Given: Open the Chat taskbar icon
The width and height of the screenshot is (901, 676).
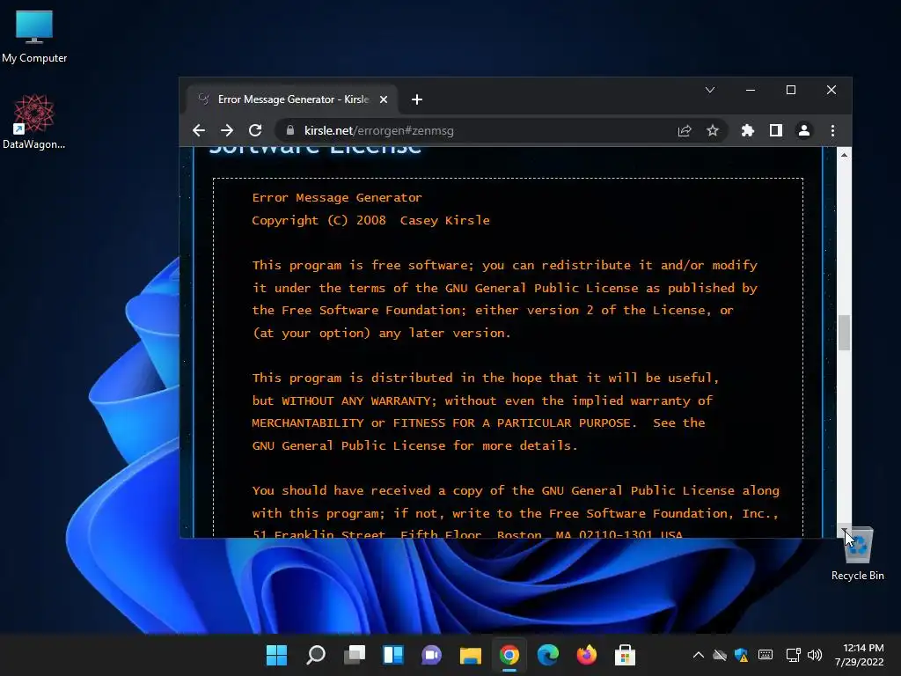Looking at the screenshot, I should click(x=431, y=655).
